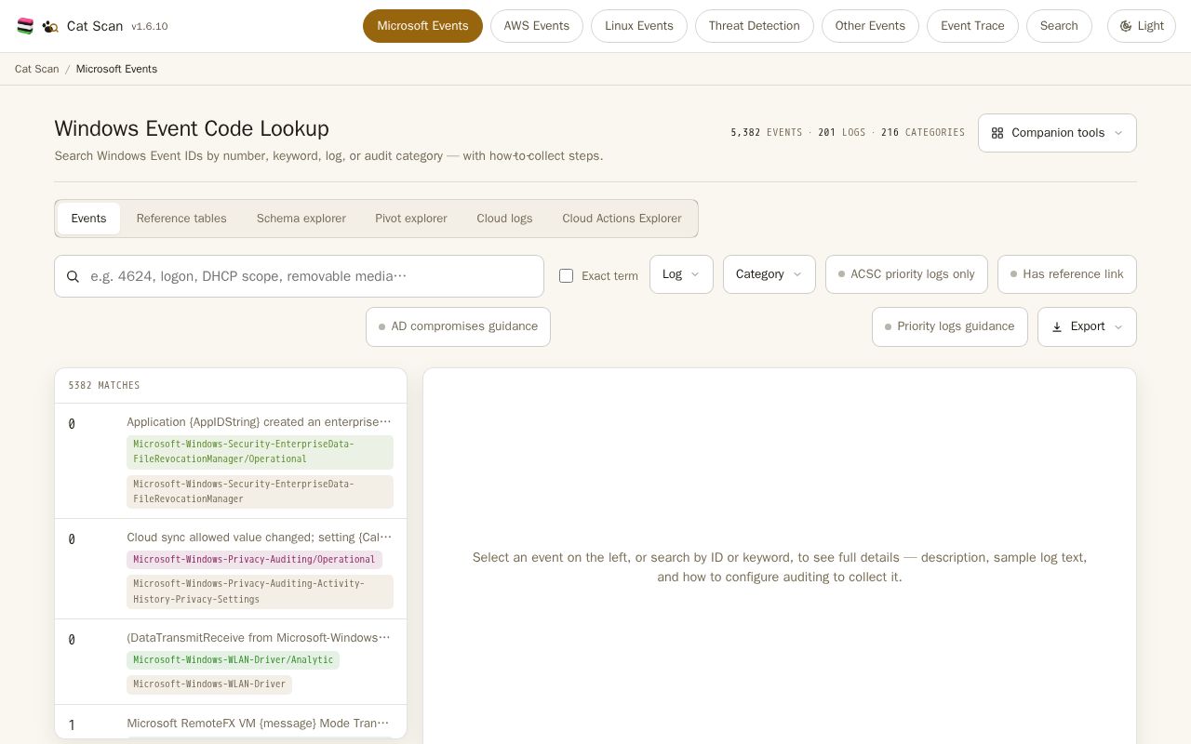Click Microsoft Events breadcrumb
1191x744 pixels.
(x=116, y=69)
